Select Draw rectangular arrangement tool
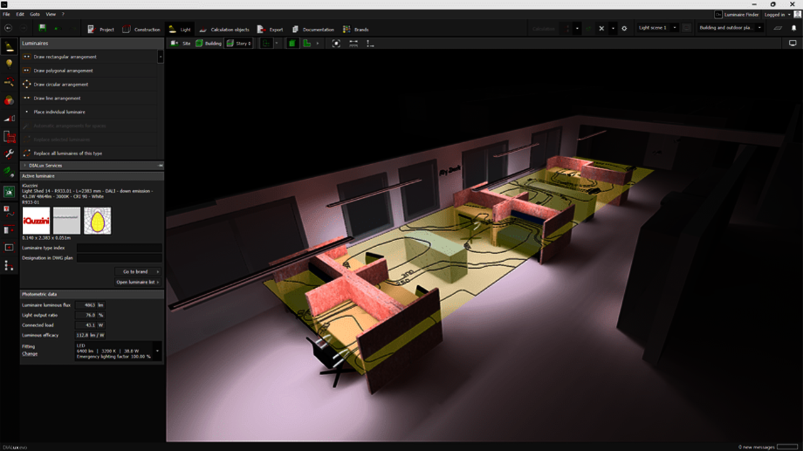Screen dimensions: 803x451 [x=65, y=57]
